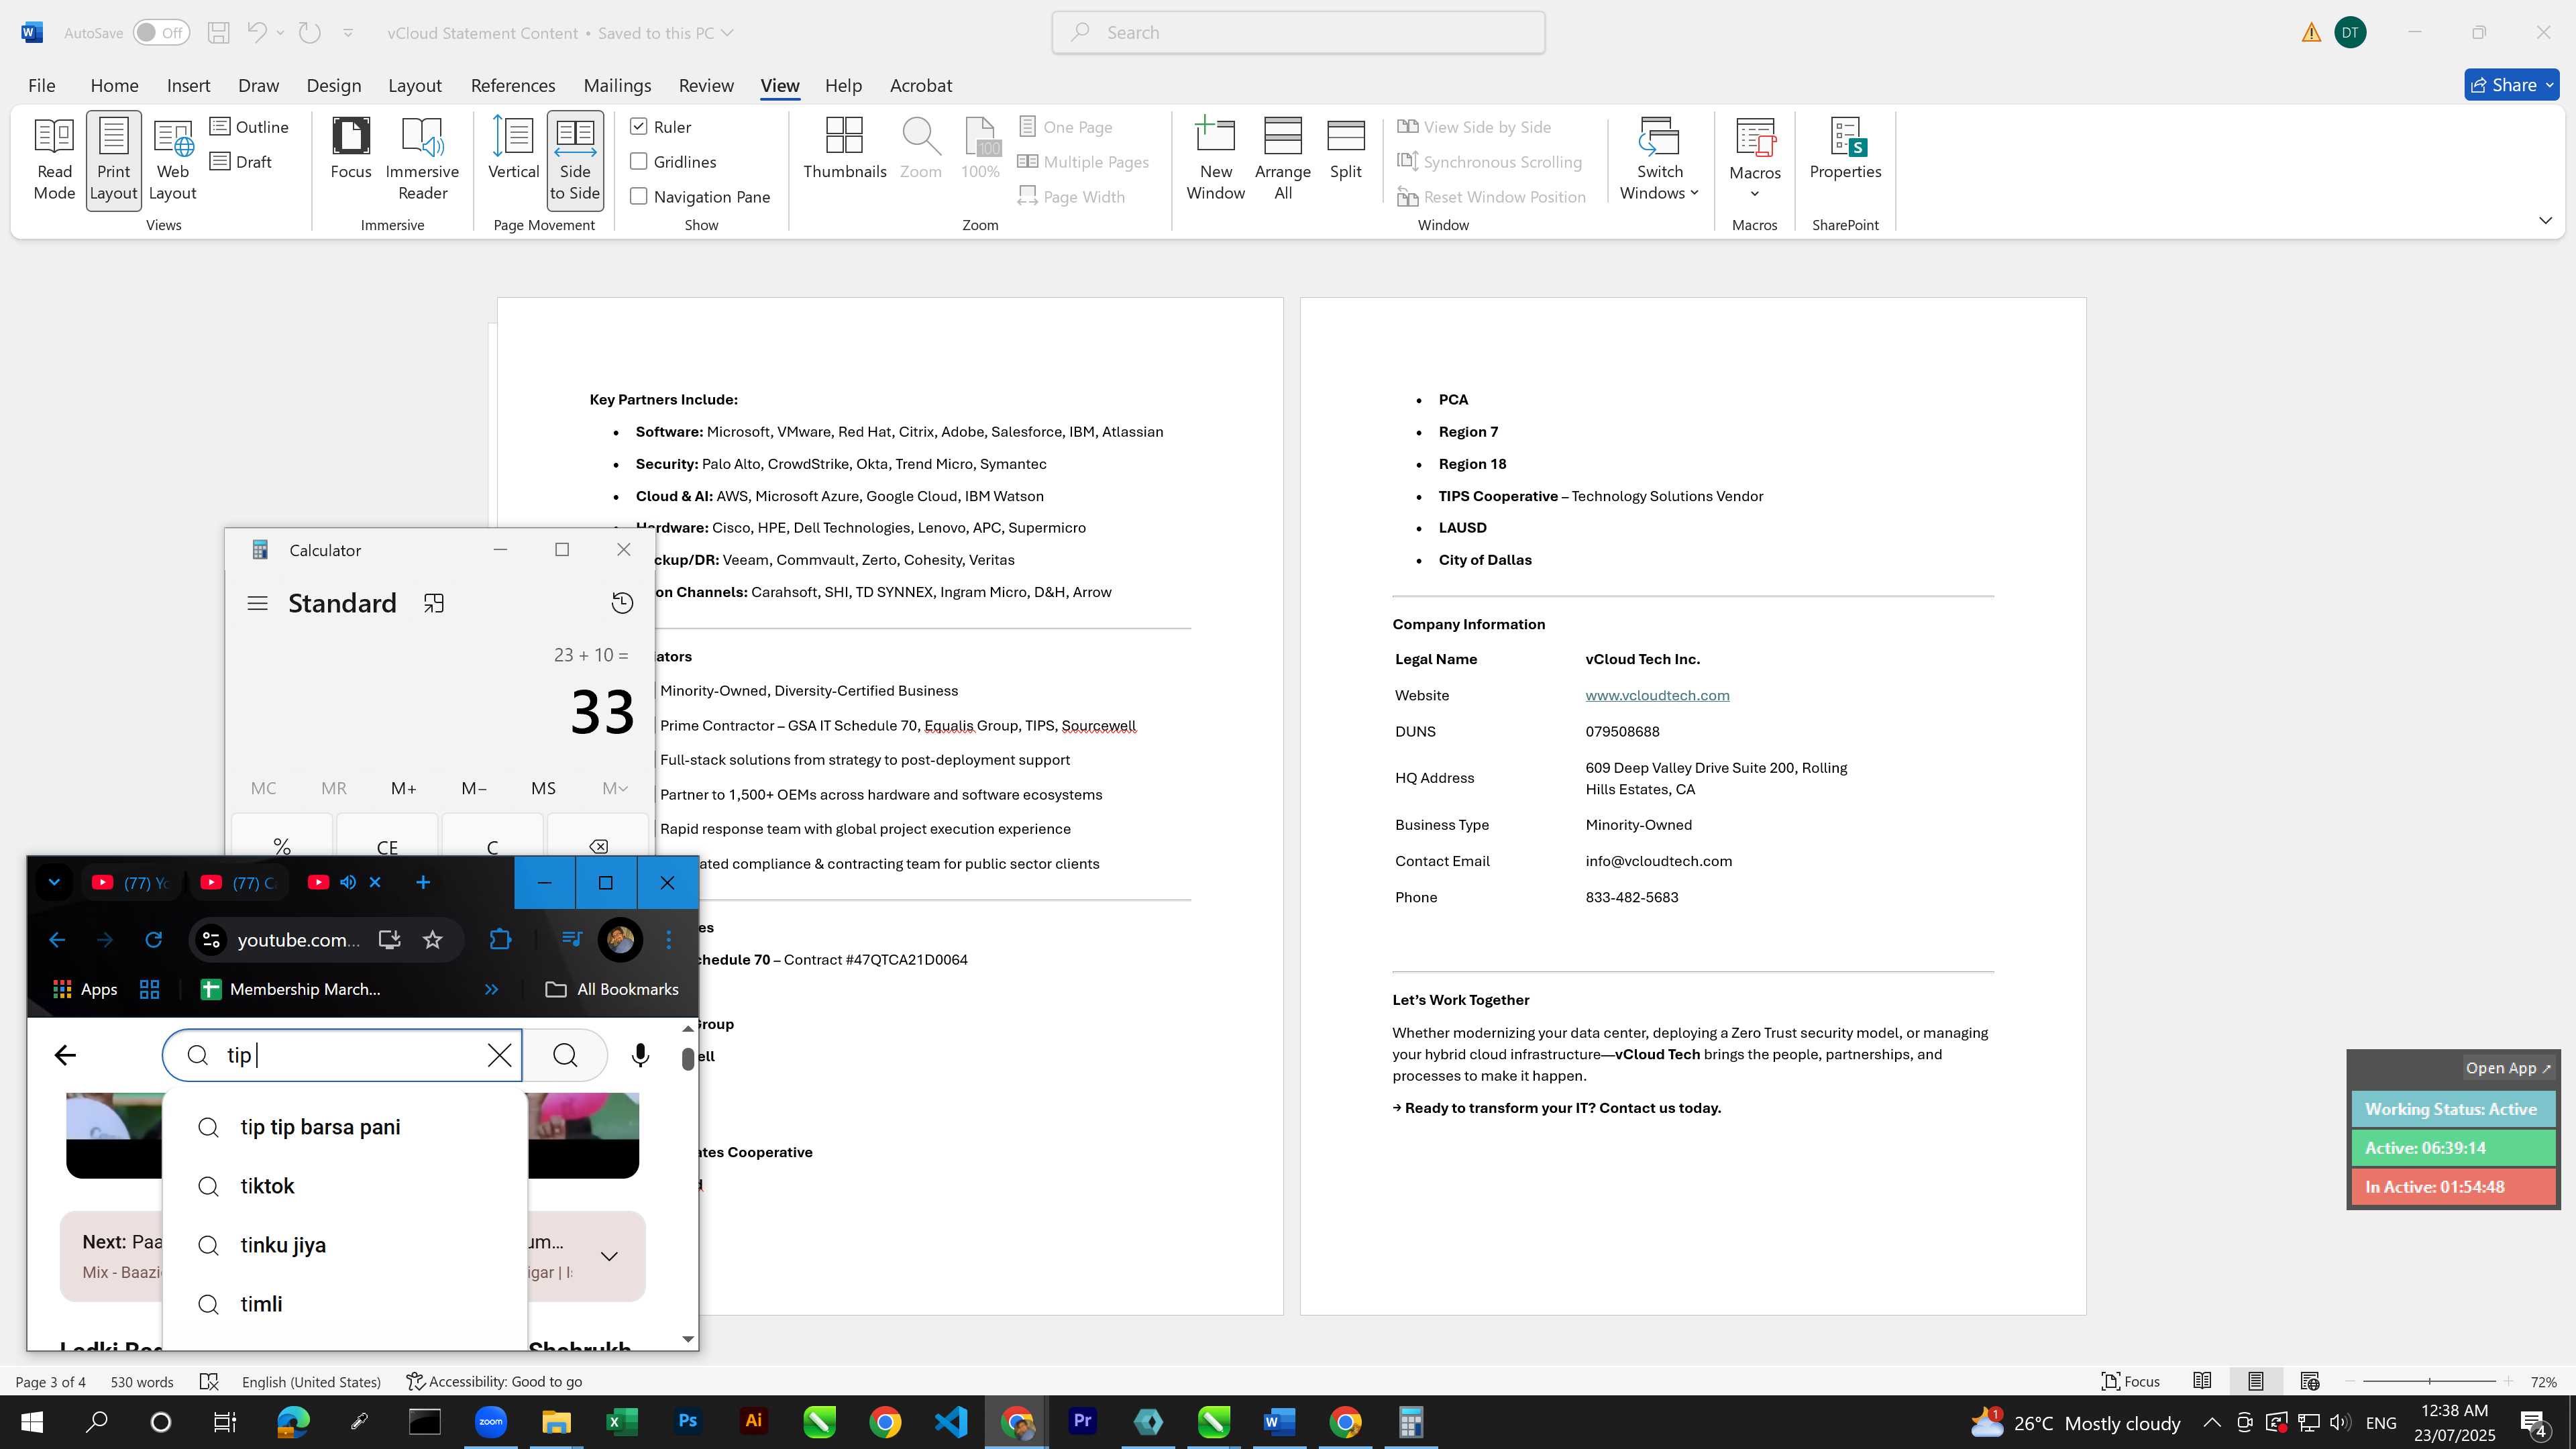
Task: Open the Zoom dialog
Action: (x=920, y=150)
